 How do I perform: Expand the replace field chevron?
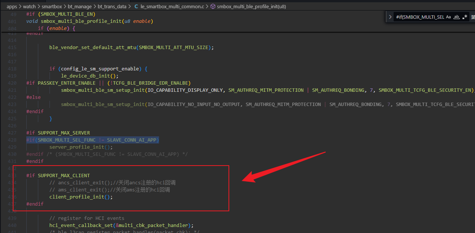[390, 17]
